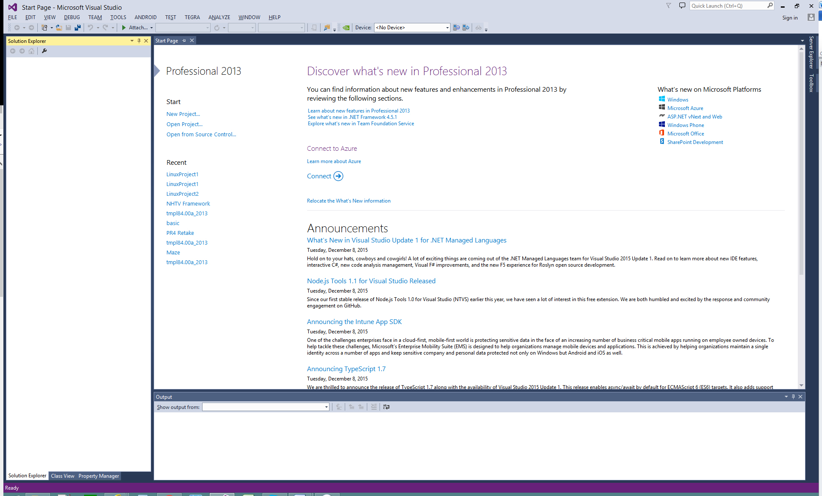Image resolution: width=822 pixels, height=496 pixels.
Task: Open the Toolbox side tab
Action: coord(811,83)
